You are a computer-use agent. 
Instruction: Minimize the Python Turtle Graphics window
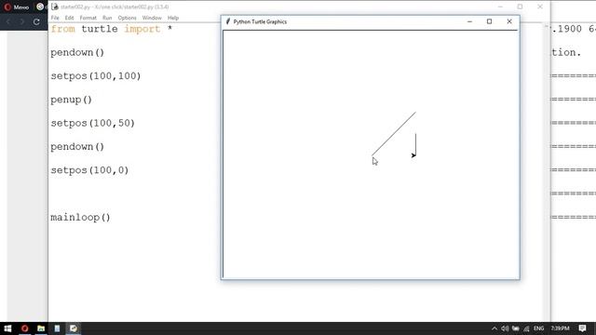pyautogui.click(x=469, y=21)
